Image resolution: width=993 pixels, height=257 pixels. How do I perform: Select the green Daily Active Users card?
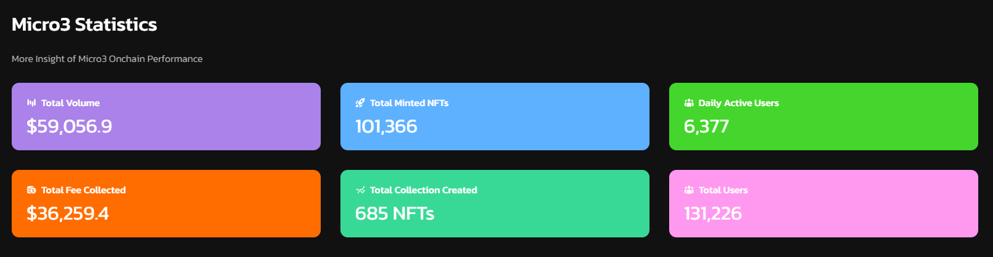[x=824, y=117]
